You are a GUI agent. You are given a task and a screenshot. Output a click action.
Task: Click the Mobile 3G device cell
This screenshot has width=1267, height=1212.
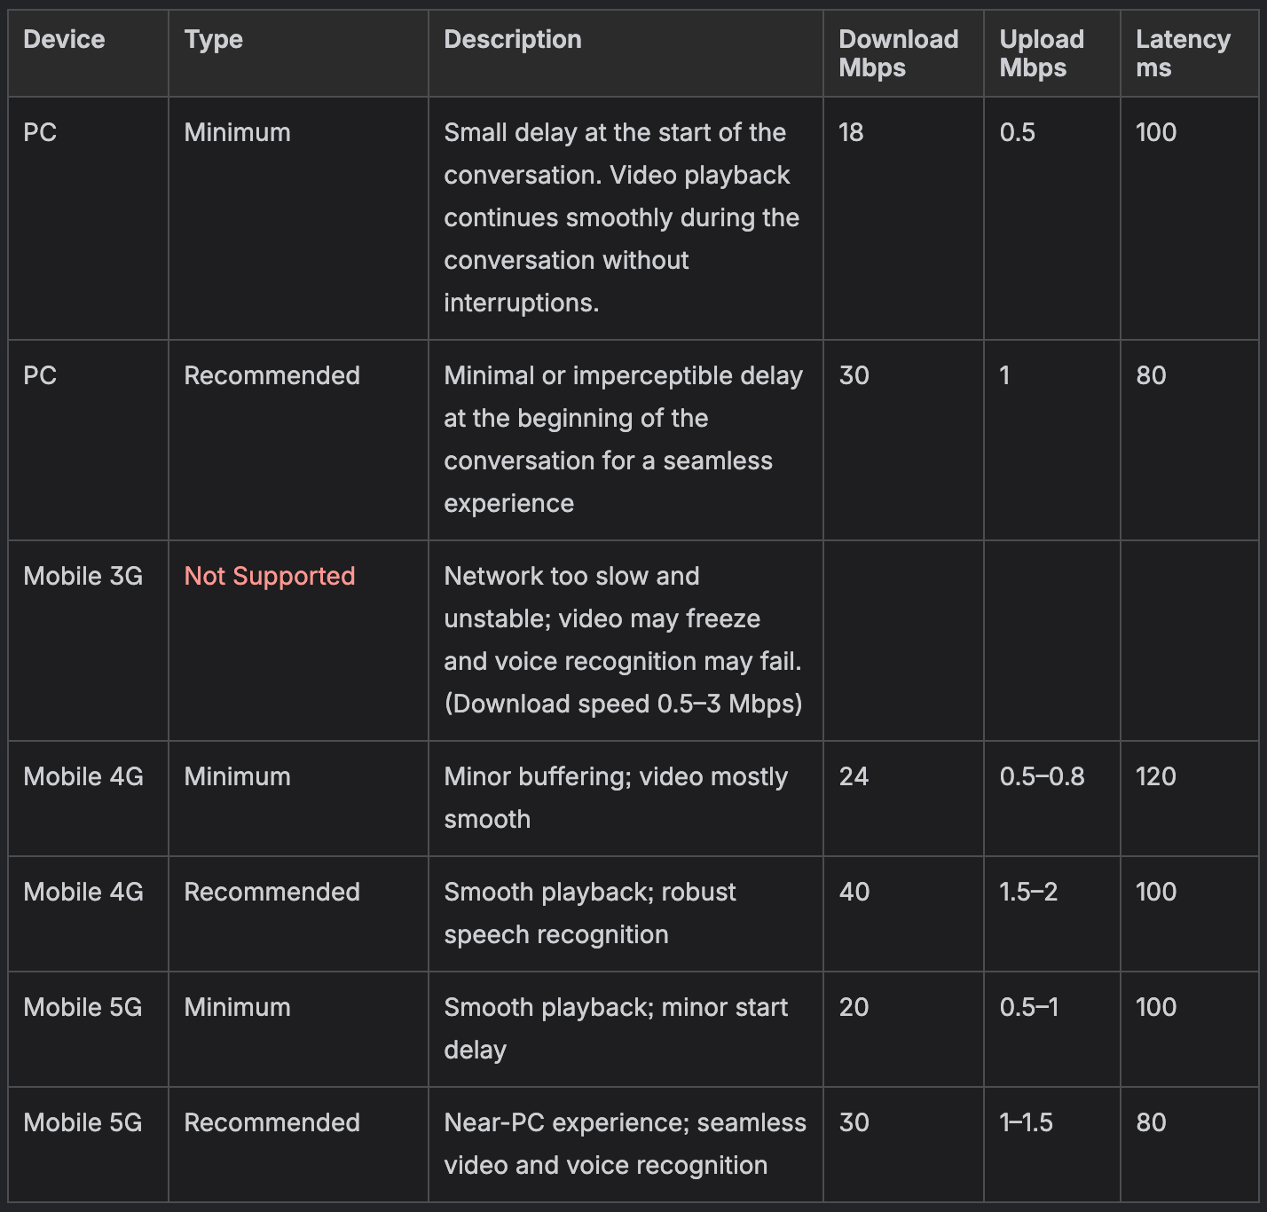83,577
